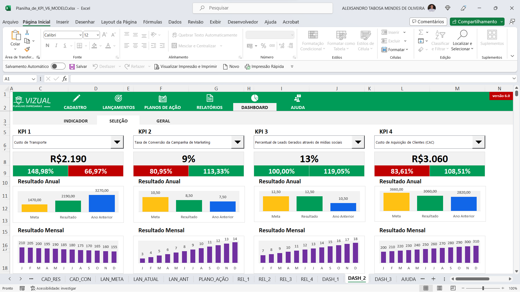Open the DASH_3 worksheet tab
The image size is (520, 292).
click(x=383, y=279)
